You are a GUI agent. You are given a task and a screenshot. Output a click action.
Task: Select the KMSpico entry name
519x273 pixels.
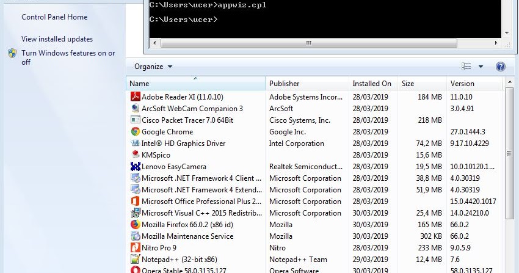point(156,155)
